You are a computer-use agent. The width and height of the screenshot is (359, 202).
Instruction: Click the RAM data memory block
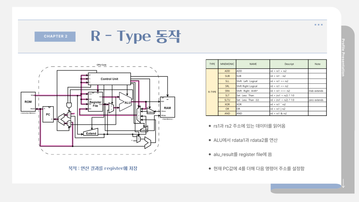(168, 107)
